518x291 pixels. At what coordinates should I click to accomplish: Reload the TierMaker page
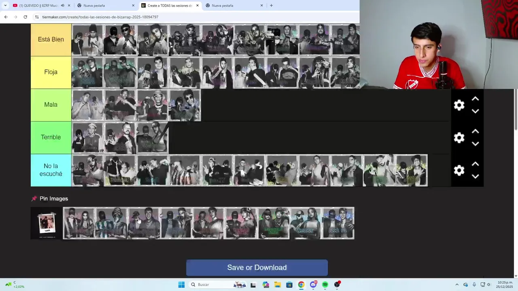25,17
